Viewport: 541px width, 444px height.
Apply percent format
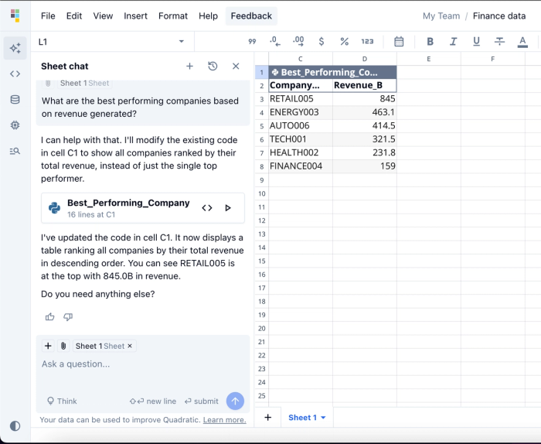345,42
